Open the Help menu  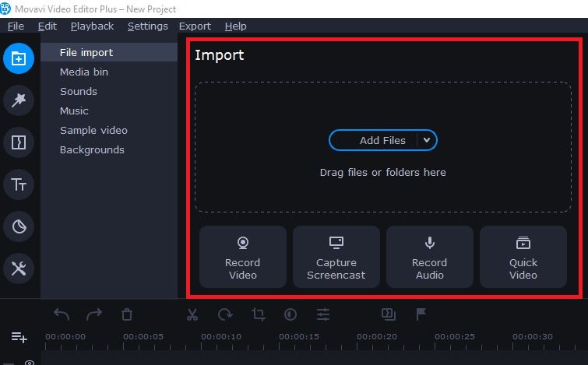coord(235,26)
